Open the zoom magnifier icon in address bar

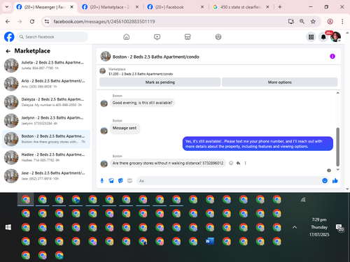tap(302, 22)
